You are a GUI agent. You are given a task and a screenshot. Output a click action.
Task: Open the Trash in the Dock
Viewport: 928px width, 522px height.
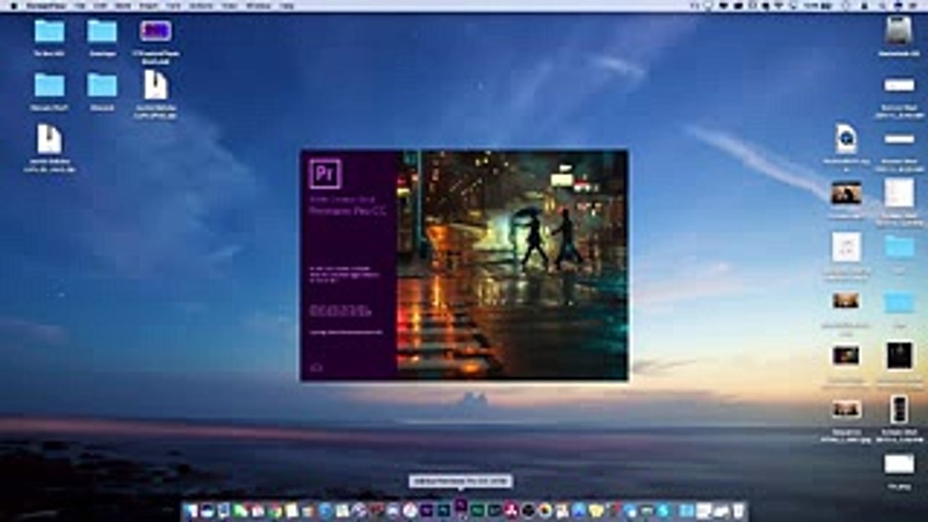pyautogui.click(x=737, y=510)
